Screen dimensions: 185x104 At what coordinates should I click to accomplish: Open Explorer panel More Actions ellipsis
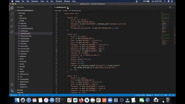(x=50, y=7)
